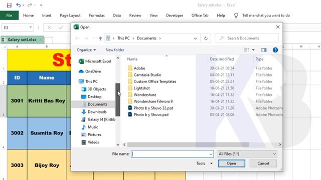Select Pictures in navigation pane
The image size is (321, 180).
(91, 134)
